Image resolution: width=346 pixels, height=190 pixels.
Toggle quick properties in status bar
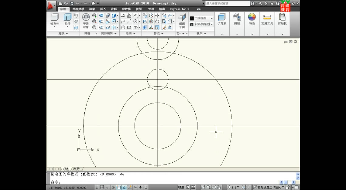[x=146, y=187]
